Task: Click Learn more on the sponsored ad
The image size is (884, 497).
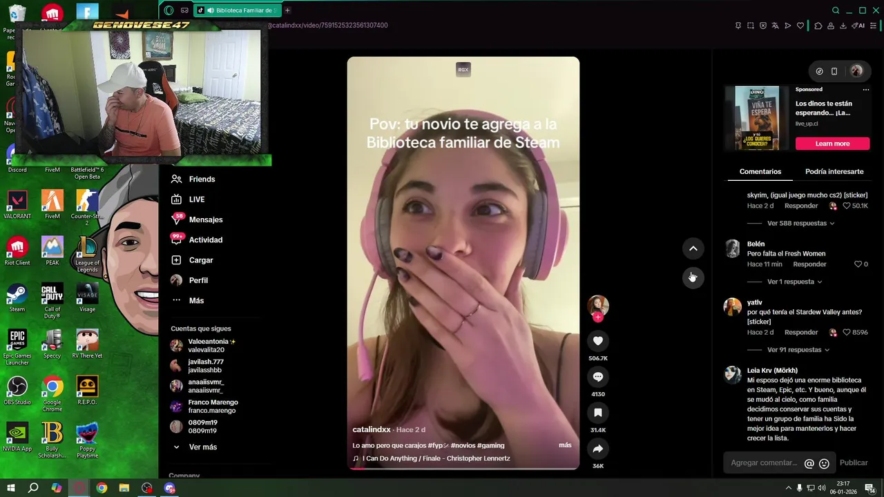Action: [x=832, y=144]
